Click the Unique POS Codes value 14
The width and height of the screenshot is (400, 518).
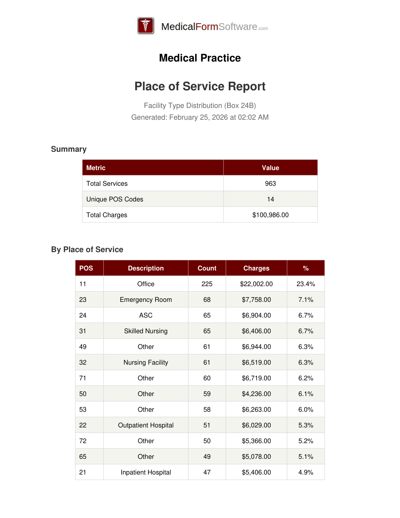click(x=270, y=199)
